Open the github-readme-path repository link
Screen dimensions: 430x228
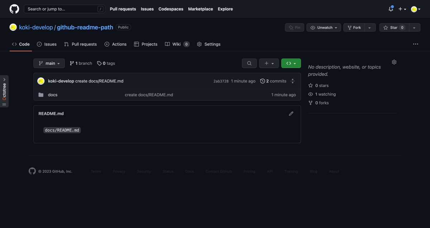coord(85,27)
